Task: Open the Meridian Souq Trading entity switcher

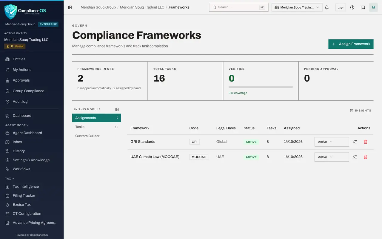Action: [x=297, y=7]
